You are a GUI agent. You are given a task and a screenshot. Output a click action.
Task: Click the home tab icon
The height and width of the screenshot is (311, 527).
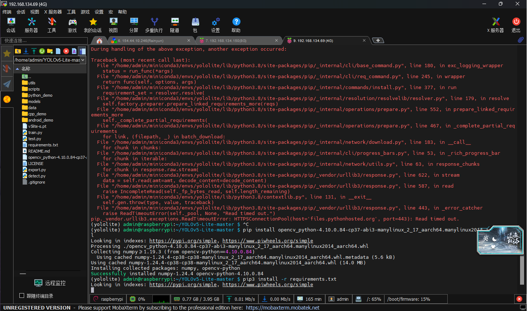point(99,41)
